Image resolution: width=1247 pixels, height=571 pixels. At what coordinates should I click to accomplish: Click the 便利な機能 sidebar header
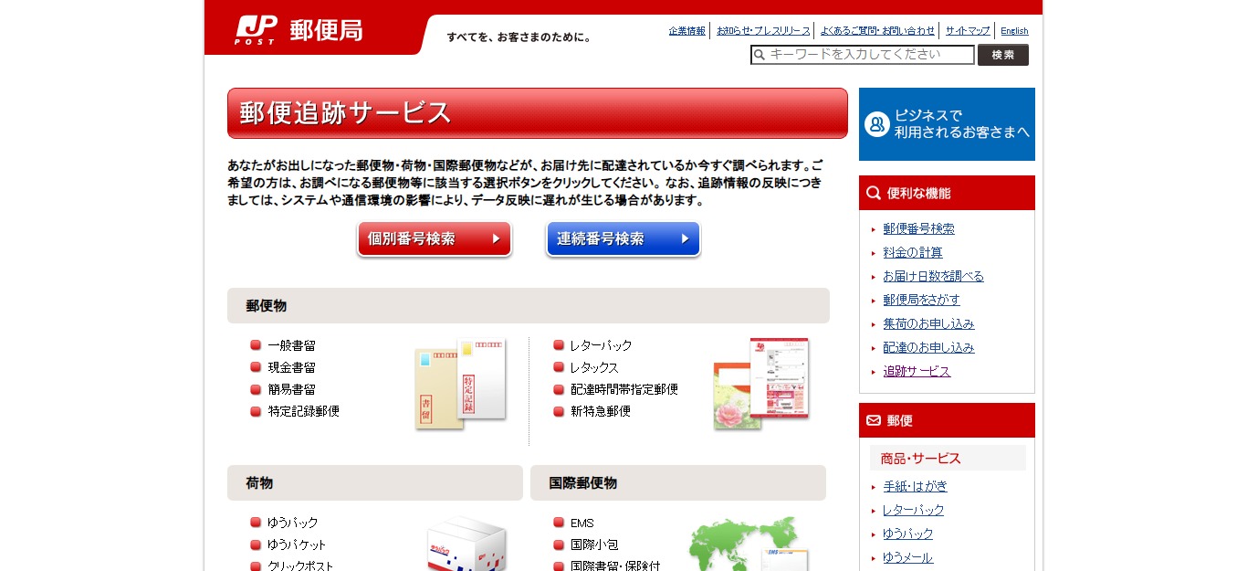pos(947,193)
